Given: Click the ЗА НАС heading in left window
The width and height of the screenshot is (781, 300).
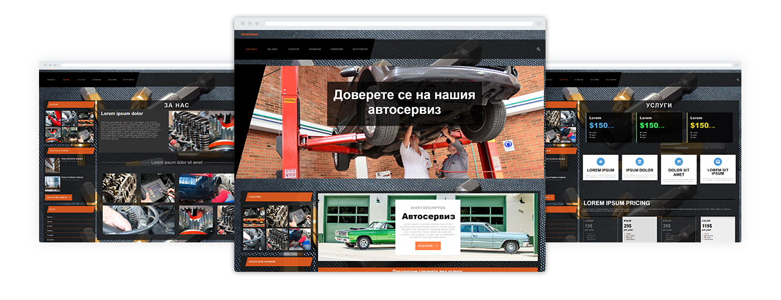Looking at the screenshot, I should [x=177, y=106].
